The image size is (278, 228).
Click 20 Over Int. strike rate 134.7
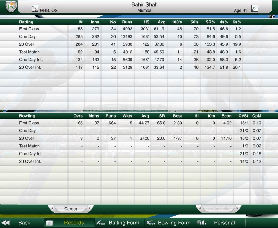[210, 67]
